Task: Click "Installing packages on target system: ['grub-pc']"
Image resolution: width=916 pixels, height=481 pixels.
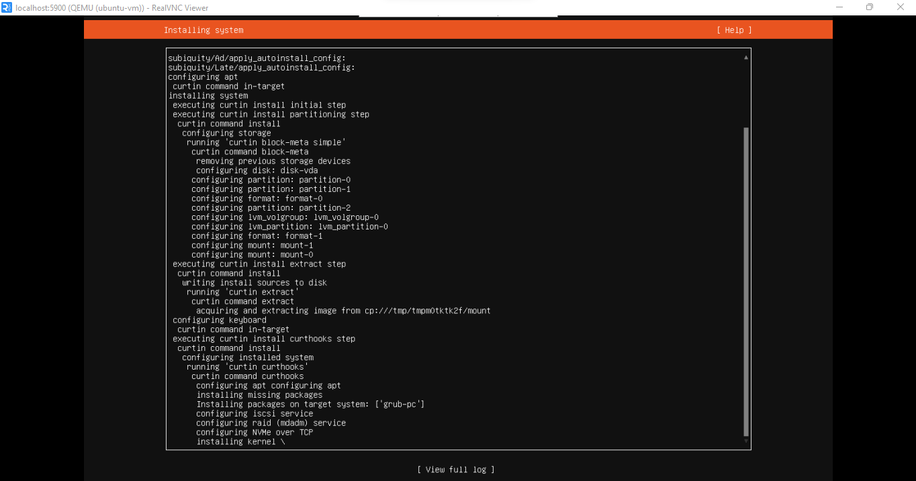Action: pyautogui.click(x=310, y=406)
